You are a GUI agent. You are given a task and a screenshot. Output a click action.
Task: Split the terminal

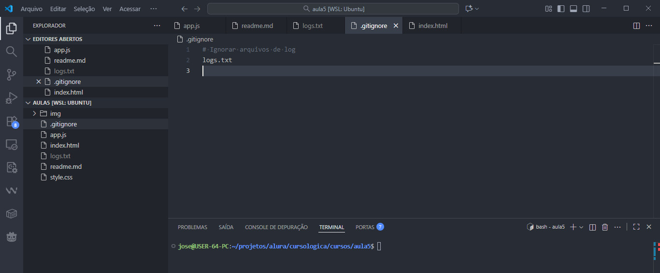coord(592,227)
